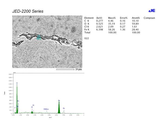Click the 022 label below the table
Image resolution: width=163 pixels, height=126 pixels.
point(87,38)
